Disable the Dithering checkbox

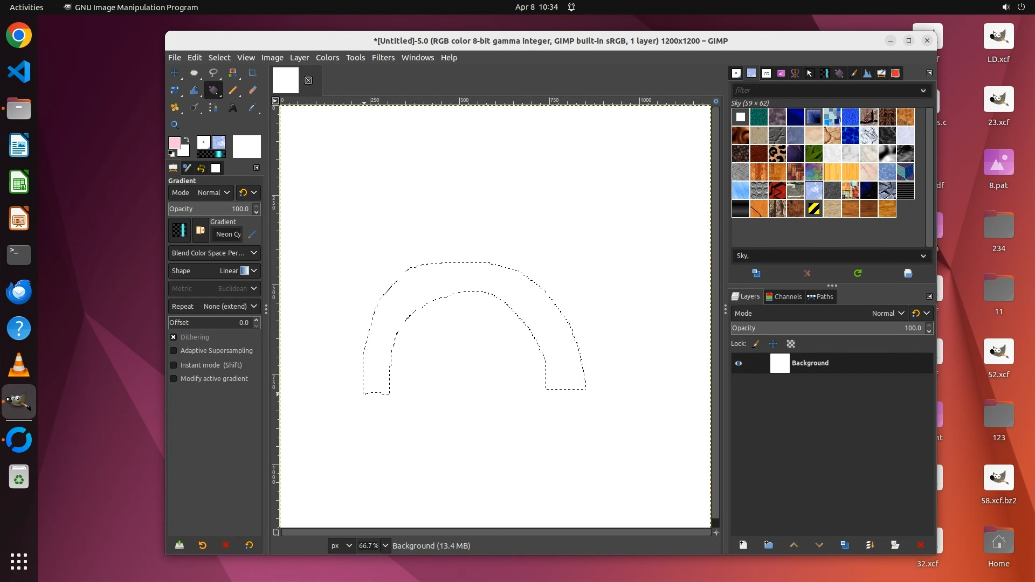174,337
